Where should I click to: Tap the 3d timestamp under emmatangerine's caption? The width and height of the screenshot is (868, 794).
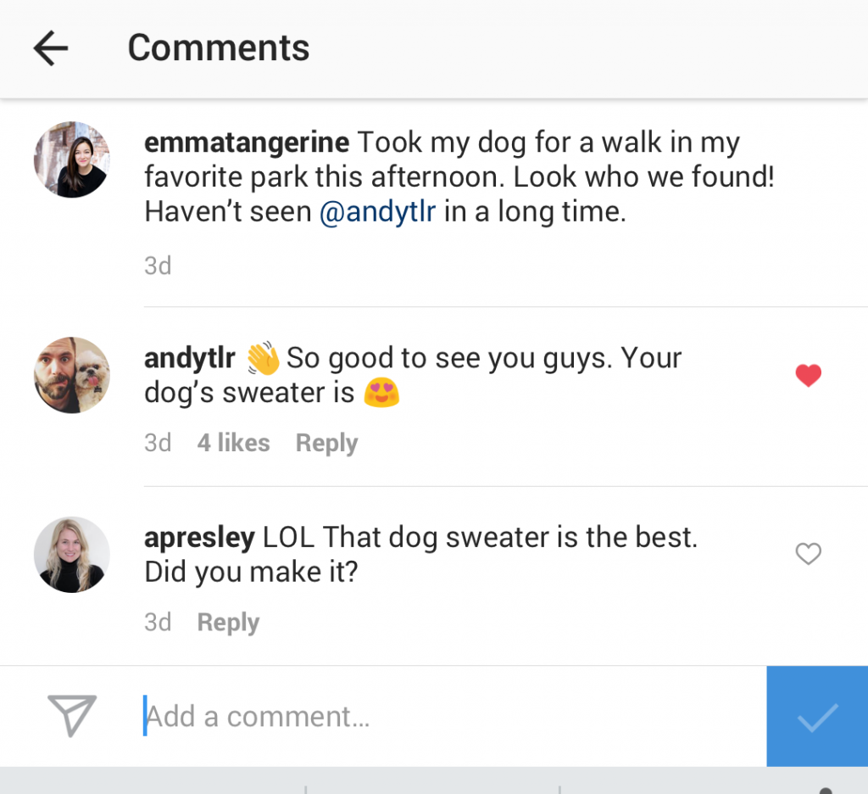158,266
